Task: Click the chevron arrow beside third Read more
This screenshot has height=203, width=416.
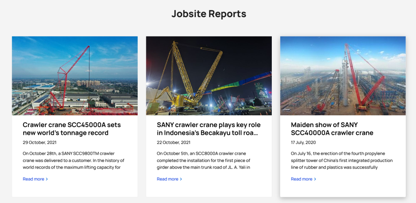Action: (315, 179)
